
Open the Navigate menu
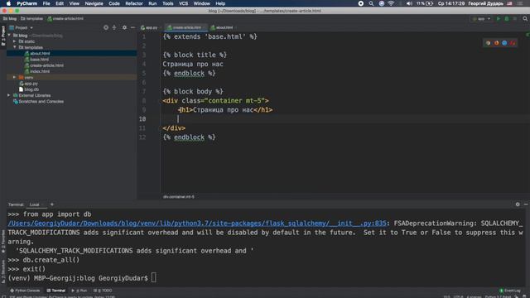(x=94, y=3)
